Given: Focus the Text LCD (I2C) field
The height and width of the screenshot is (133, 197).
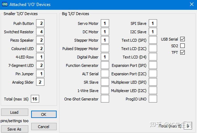Looking at the screenshot, I should coord(153,48).
